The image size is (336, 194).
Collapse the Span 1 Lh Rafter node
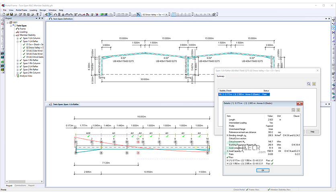18,41
